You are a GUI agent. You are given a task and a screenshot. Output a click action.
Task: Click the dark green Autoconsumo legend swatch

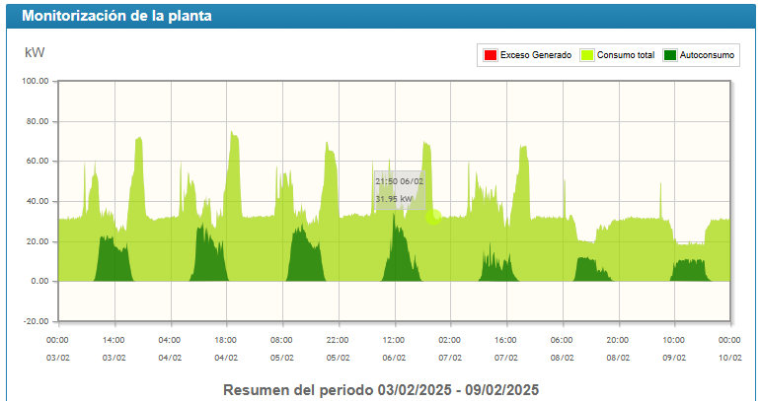671,56
